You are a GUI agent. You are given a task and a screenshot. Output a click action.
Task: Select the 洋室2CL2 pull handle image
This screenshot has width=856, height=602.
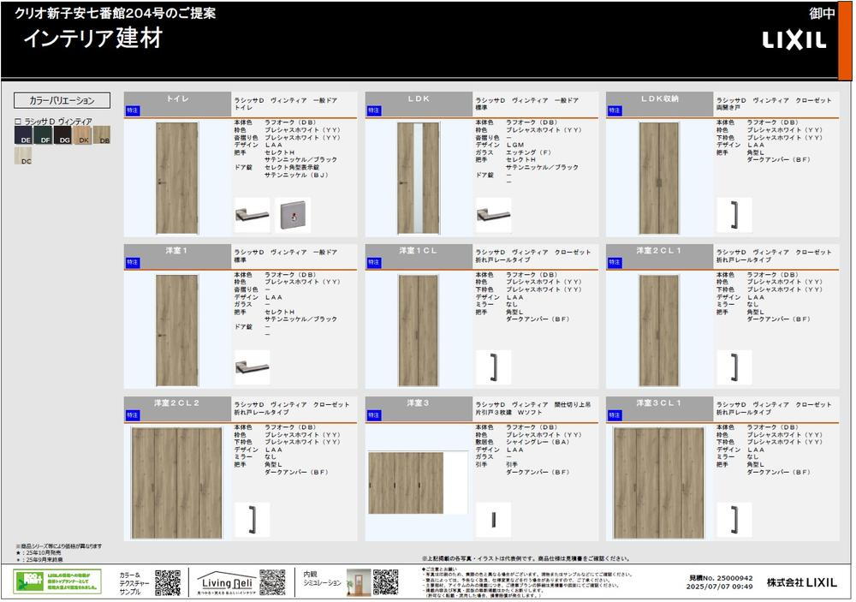tap(253, 520)
